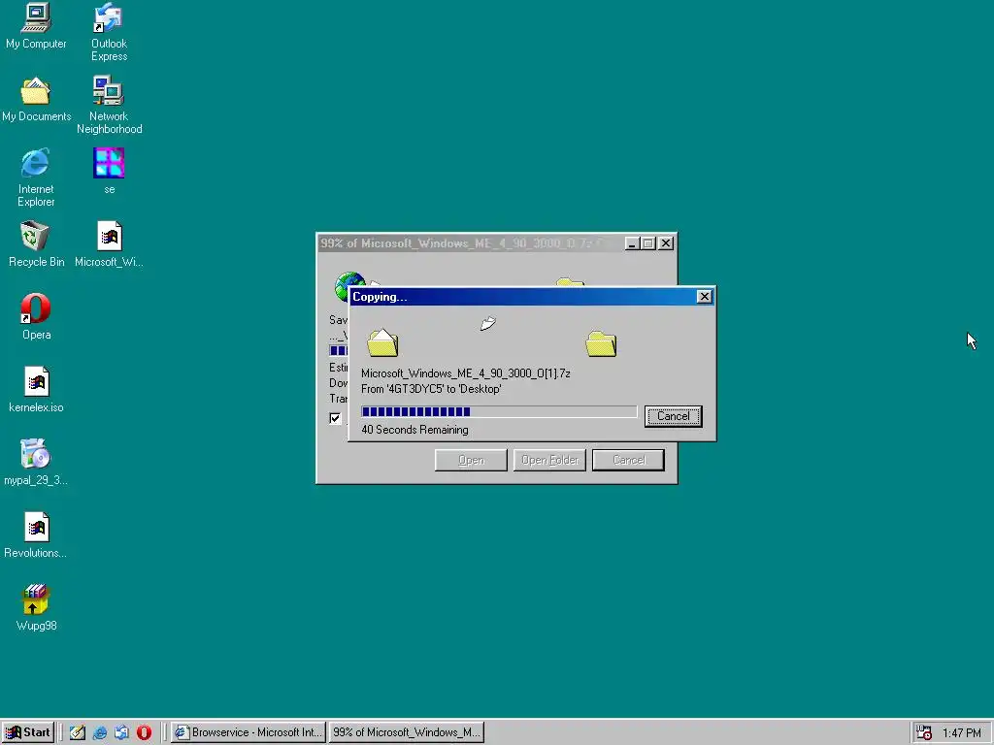Click Cancel button in download window
Image resolution: width=994 pixels, height=745 pixels.
[628, 460]
